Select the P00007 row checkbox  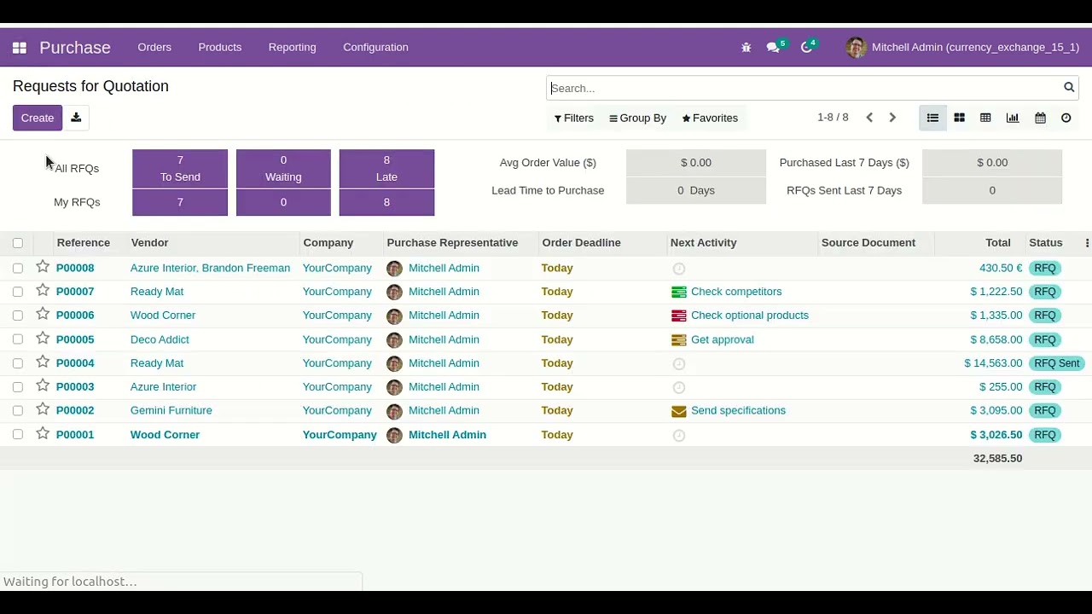tap(18, 292)
